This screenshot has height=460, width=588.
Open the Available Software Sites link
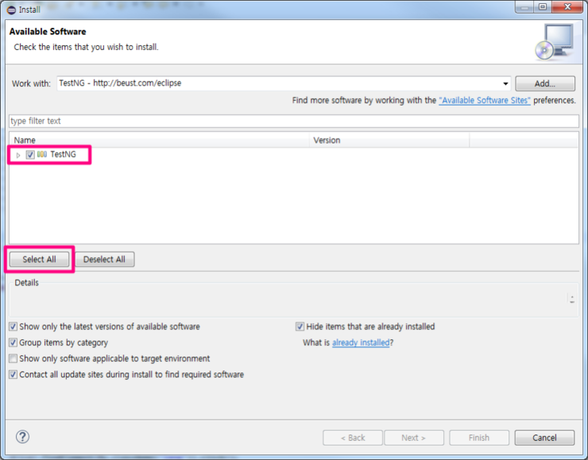coord(485,100)
